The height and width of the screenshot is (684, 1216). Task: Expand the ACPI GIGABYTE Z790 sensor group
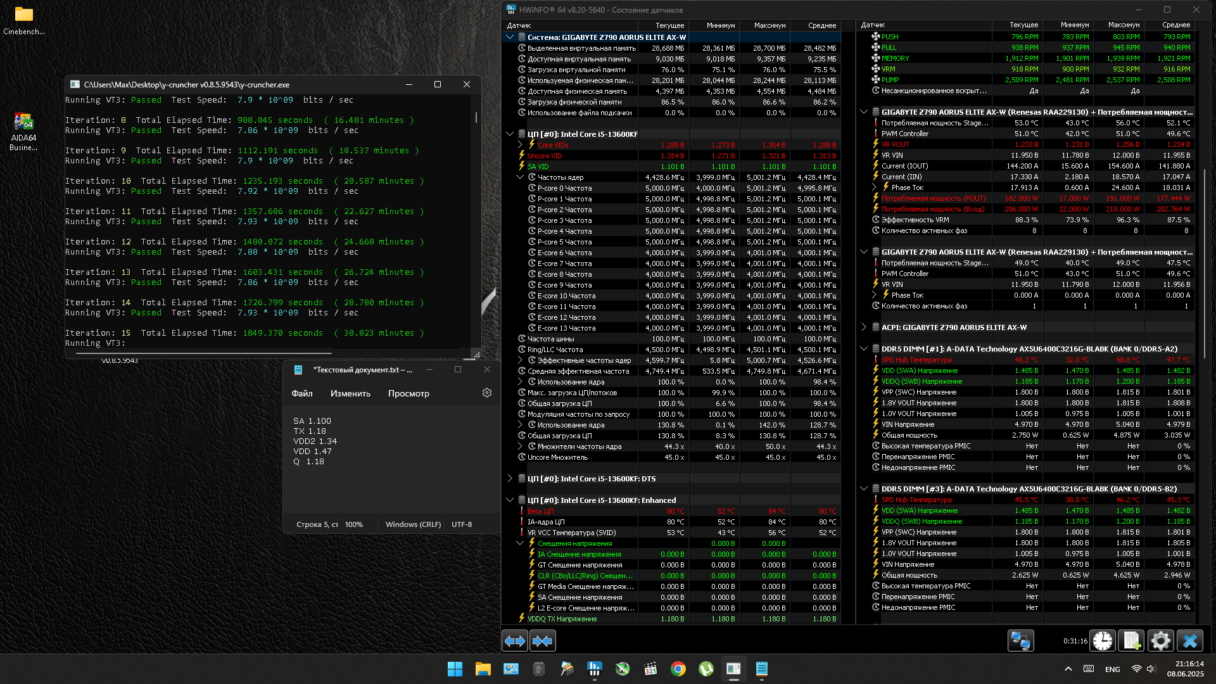click(864, 327)
